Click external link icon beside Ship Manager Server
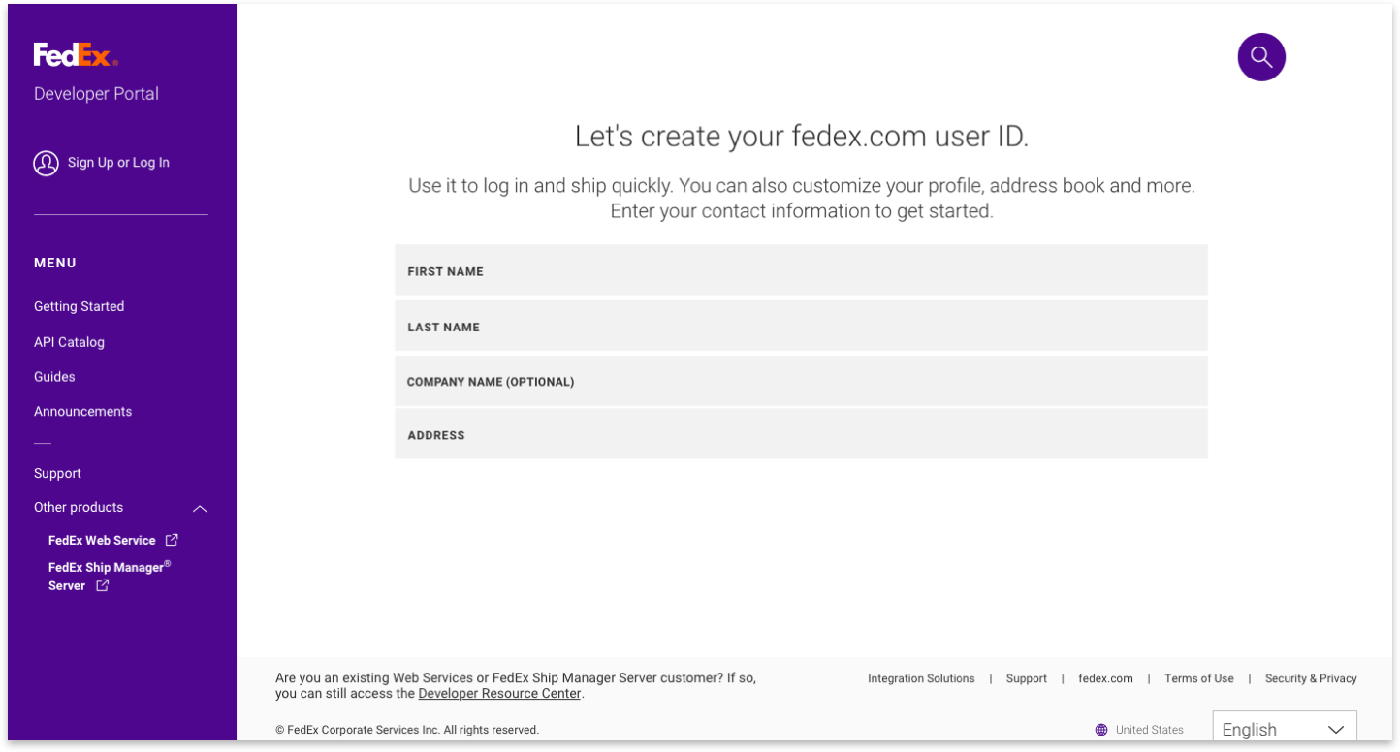 point(102,585)
